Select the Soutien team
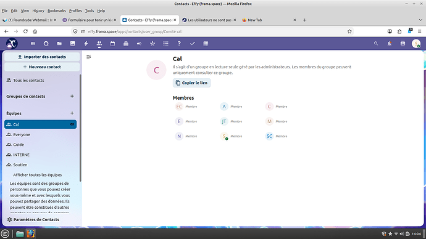426x239 pixels. pyautogui.click(x=41, y=164)
